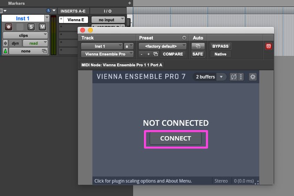Click the Markers ruler label
294x196 pixels.
(x=16, y=3)
